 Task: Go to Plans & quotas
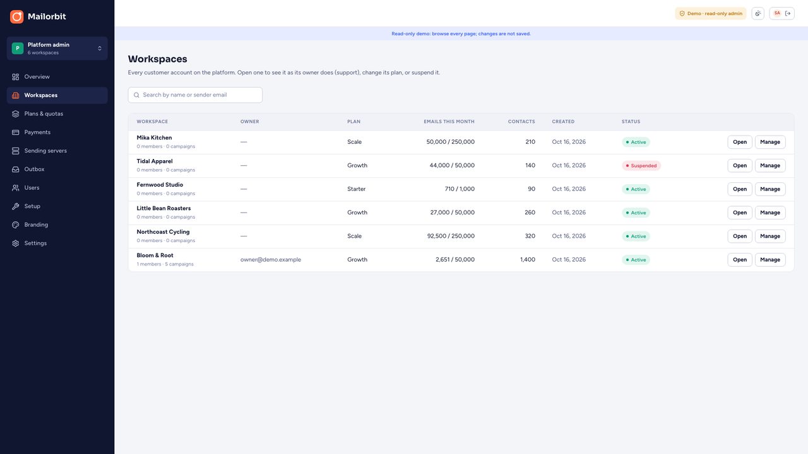[x=57, y=113]
